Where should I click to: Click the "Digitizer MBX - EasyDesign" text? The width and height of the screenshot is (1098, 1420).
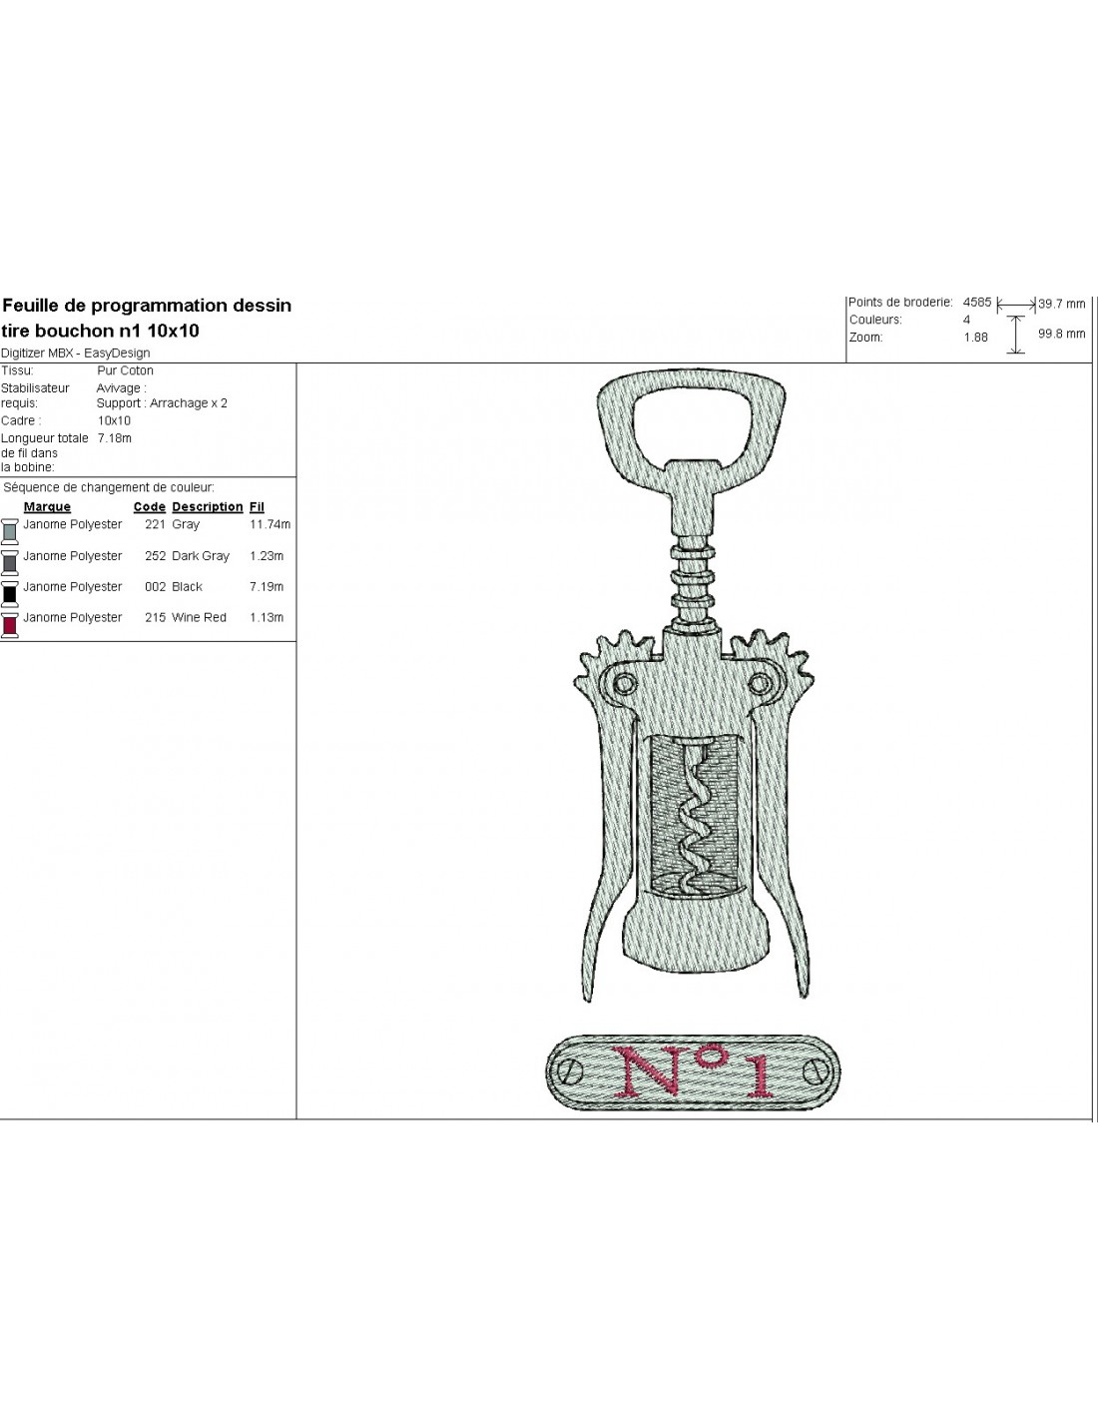(x=76, y=353)
